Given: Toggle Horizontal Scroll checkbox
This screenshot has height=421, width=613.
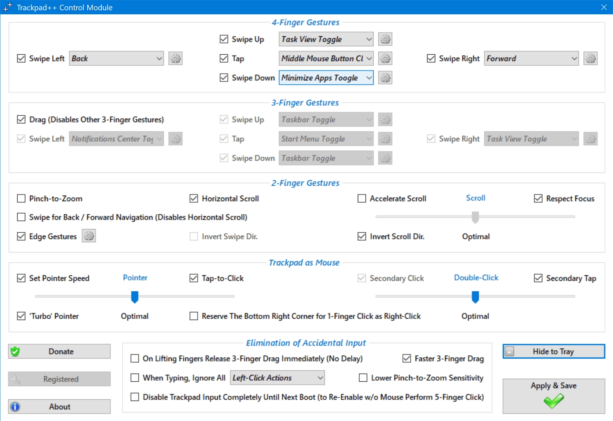Looking at the screenshot, I should pyautogui.click(x=194, y=199).
